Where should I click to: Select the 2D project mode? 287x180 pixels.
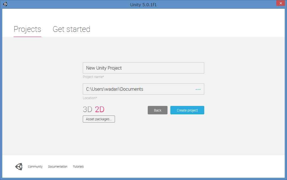[100, 110]
